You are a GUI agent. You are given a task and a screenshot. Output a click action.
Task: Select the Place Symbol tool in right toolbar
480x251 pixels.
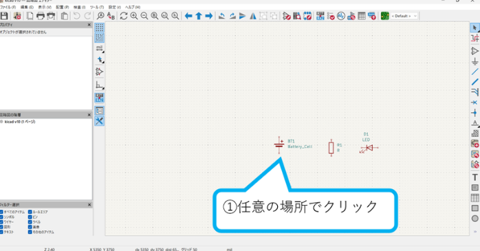pyautogui.click(x=474, y=51)
